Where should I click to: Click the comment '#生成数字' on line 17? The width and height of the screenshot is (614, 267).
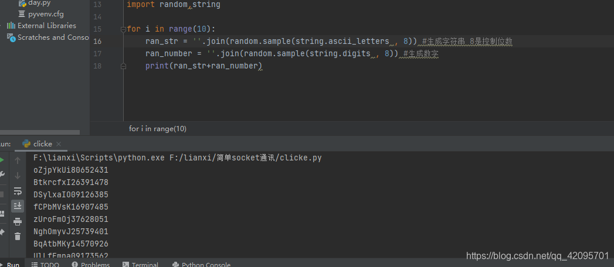coord(421,54)
